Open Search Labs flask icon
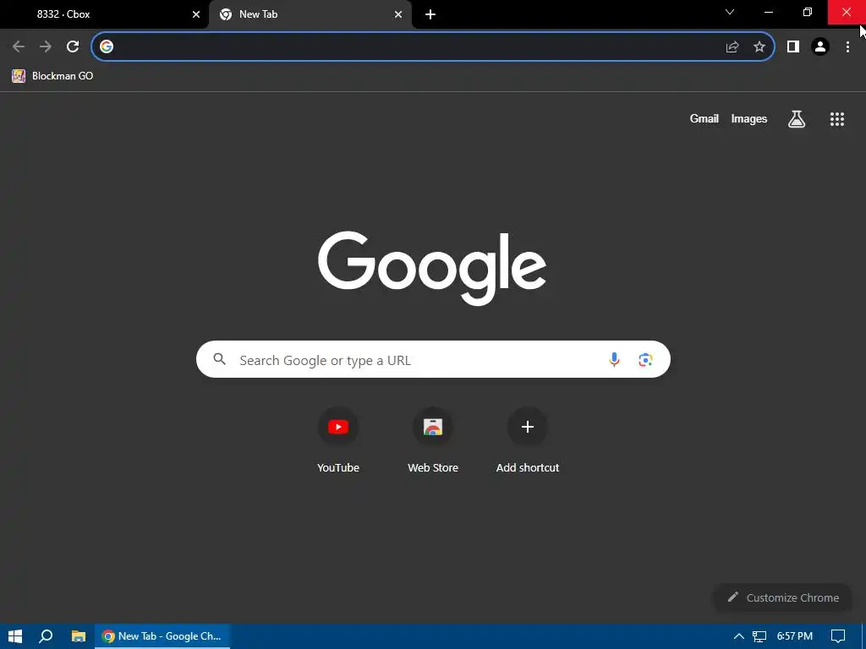This screenshot has width=866, height=649. point(797,118)
